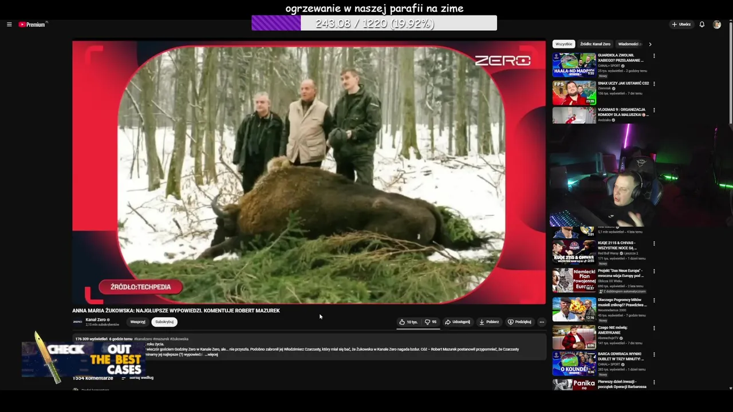Open Sortuj według comments sorting dropdown
The width and height of the screenshot is (733, 412).
137,378
